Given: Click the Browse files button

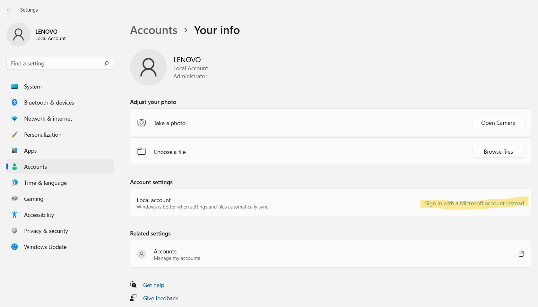Looking at the screenshot, I should [498, 152].
